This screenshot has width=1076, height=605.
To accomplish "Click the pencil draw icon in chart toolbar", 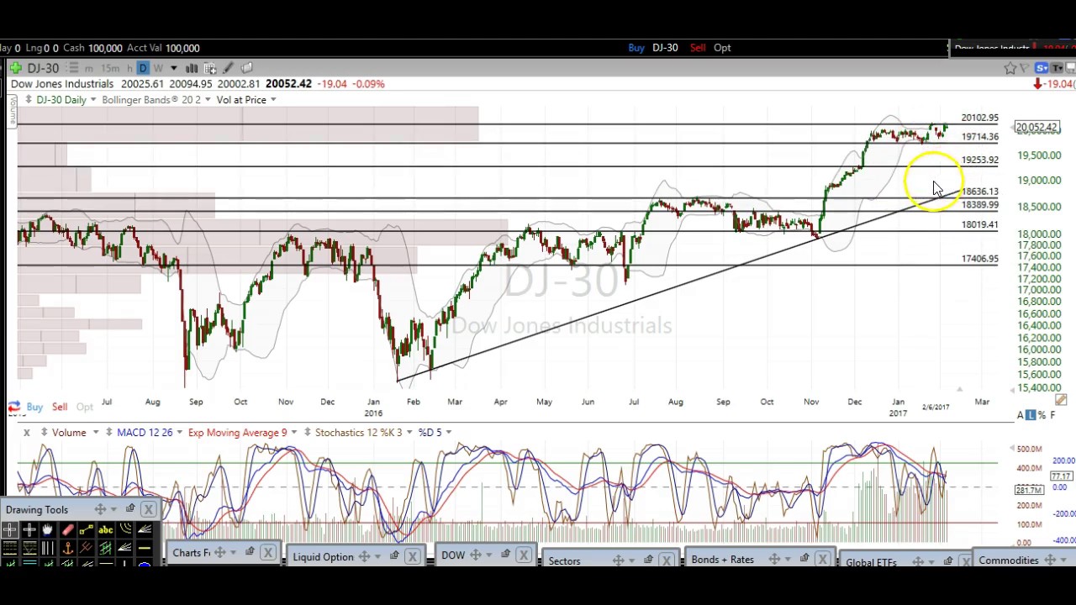I will (228, 68).
